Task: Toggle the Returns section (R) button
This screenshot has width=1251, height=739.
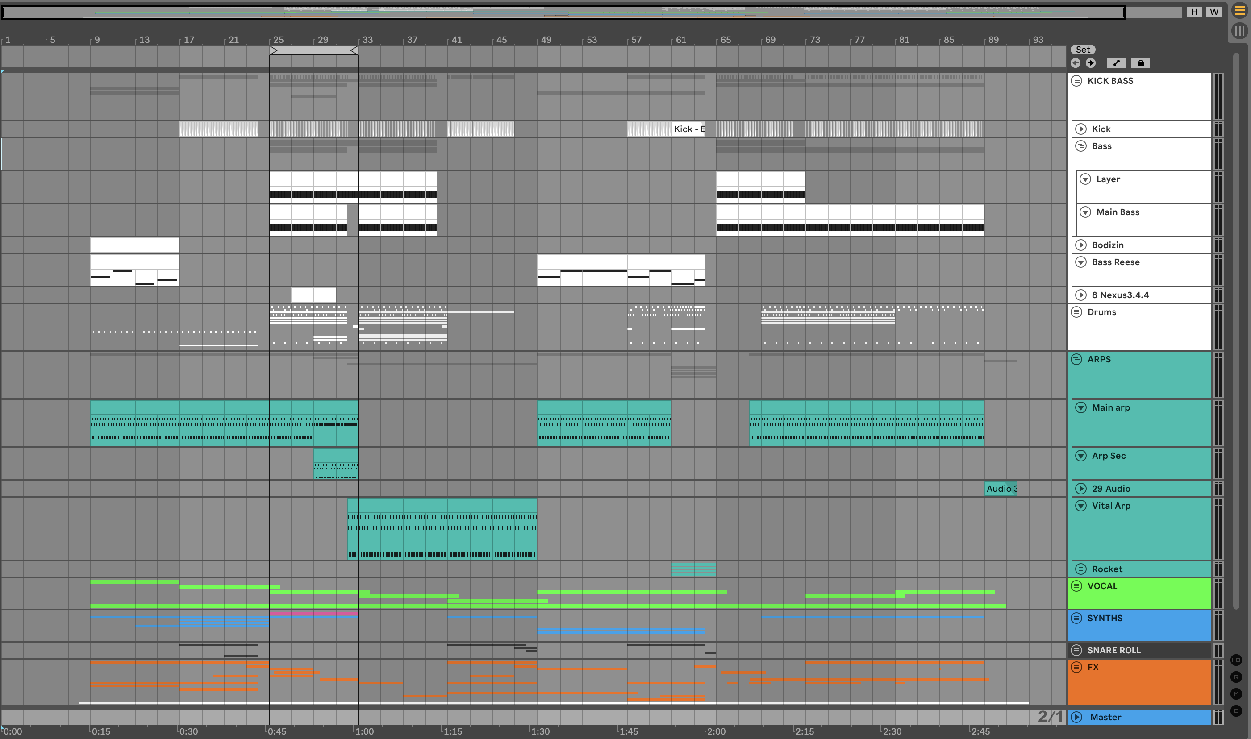Action: pyautogui.click(x=1236, y=677)
